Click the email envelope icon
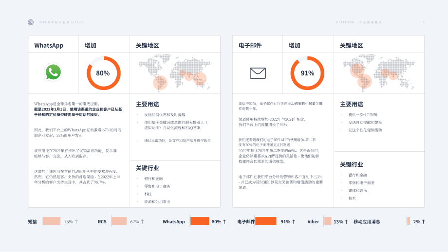Screen dimensions: 448x252 point(258,73)
